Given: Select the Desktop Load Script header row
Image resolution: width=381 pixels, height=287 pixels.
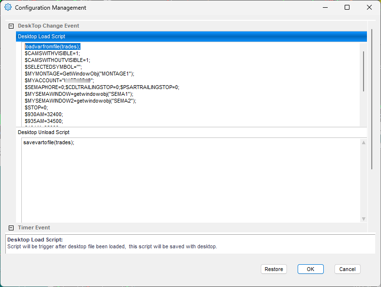Looking at the screenshot, I should [x=191, y=36].
